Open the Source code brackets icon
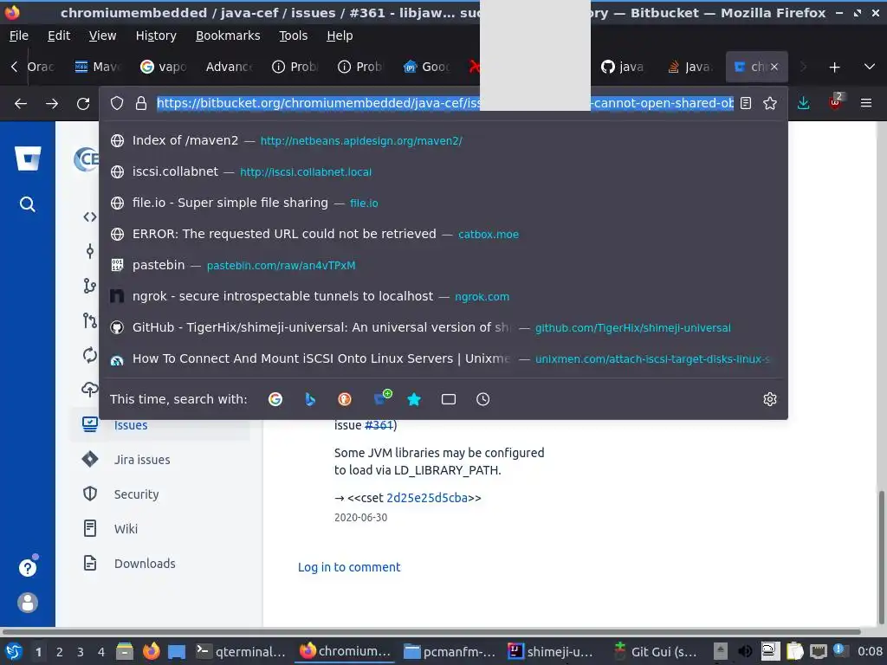The height and width of the screenshot is (665, 887). point(90,216)
